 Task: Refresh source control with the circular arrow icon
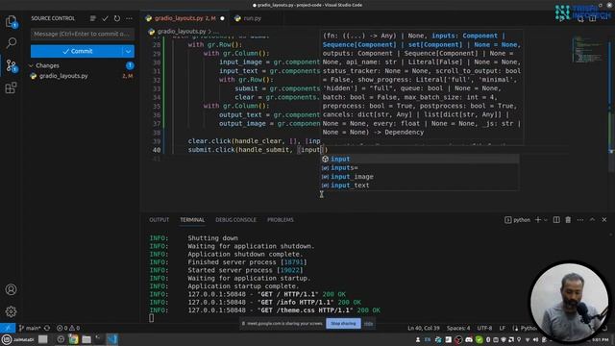tap(117, 18)
